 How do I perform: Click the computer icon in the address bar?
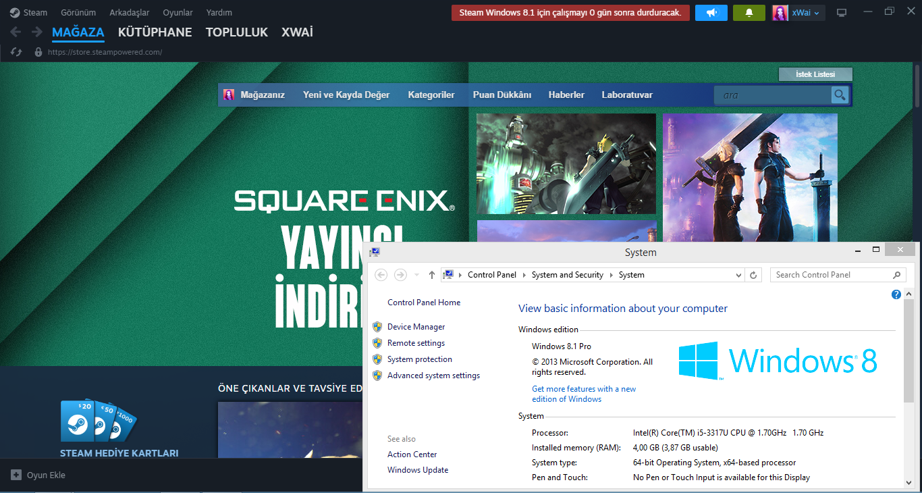coord(449,275)
